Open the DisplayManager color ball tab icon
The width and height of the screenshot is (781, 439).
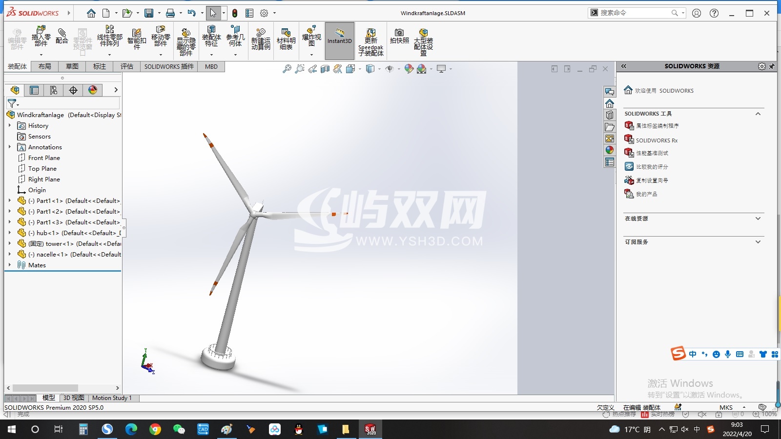click(x=93, y=90)
